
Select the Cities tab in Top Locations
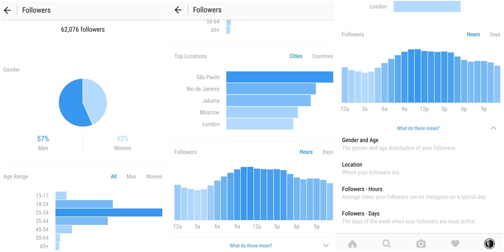tap(296, 56)
